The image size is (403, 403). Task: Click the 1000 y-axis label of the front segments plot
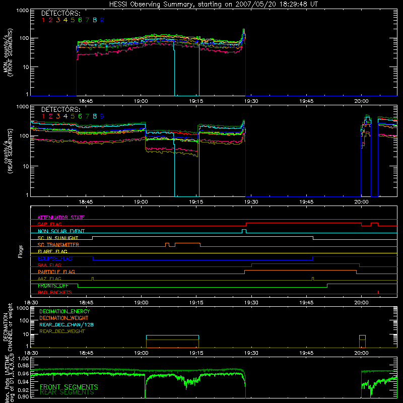tap(23, 11)
